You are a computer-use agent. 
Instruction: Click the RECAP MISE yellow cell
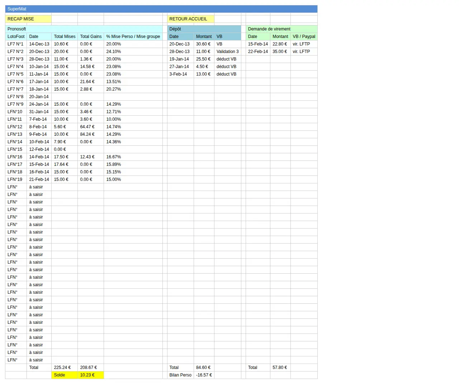coord(28,19)
